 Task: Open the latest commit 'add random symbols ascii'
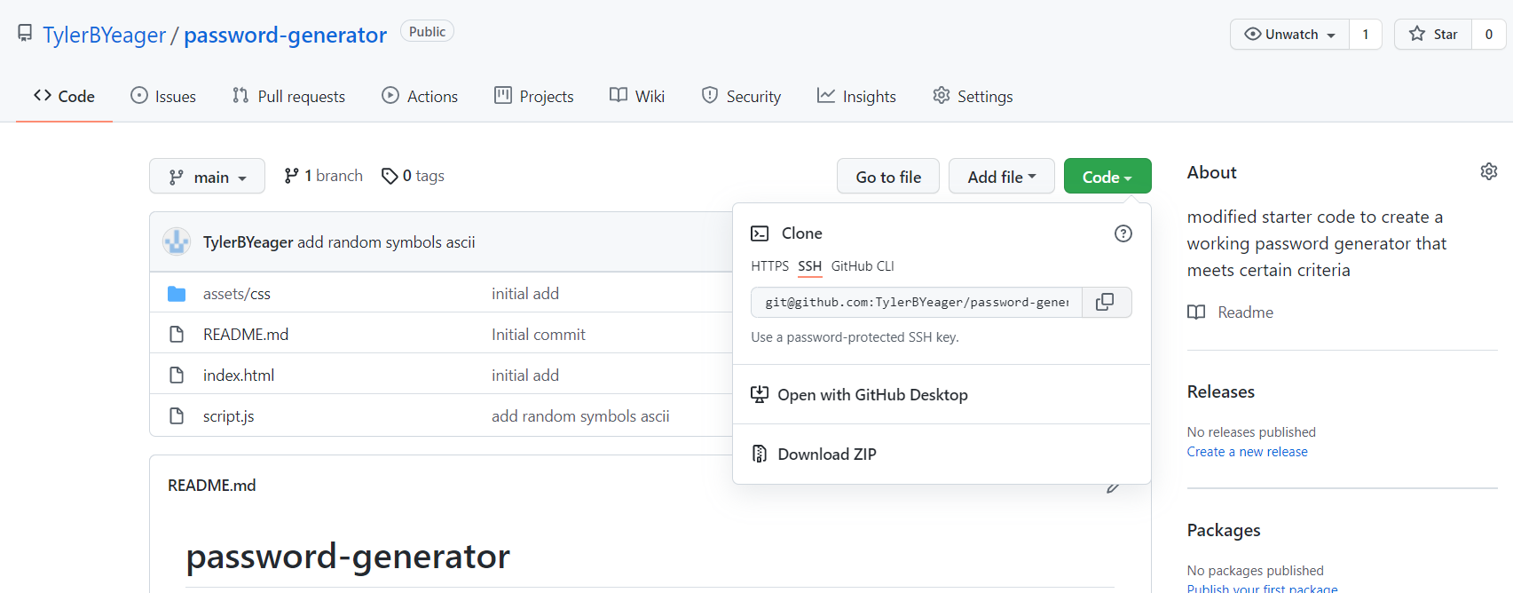[386, 242]
